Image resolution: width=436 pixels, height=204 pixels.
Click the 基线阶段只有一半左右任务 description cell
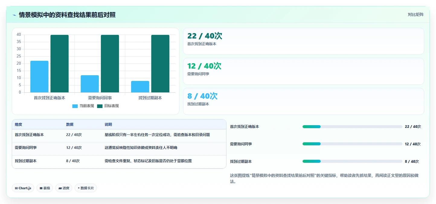157,135
